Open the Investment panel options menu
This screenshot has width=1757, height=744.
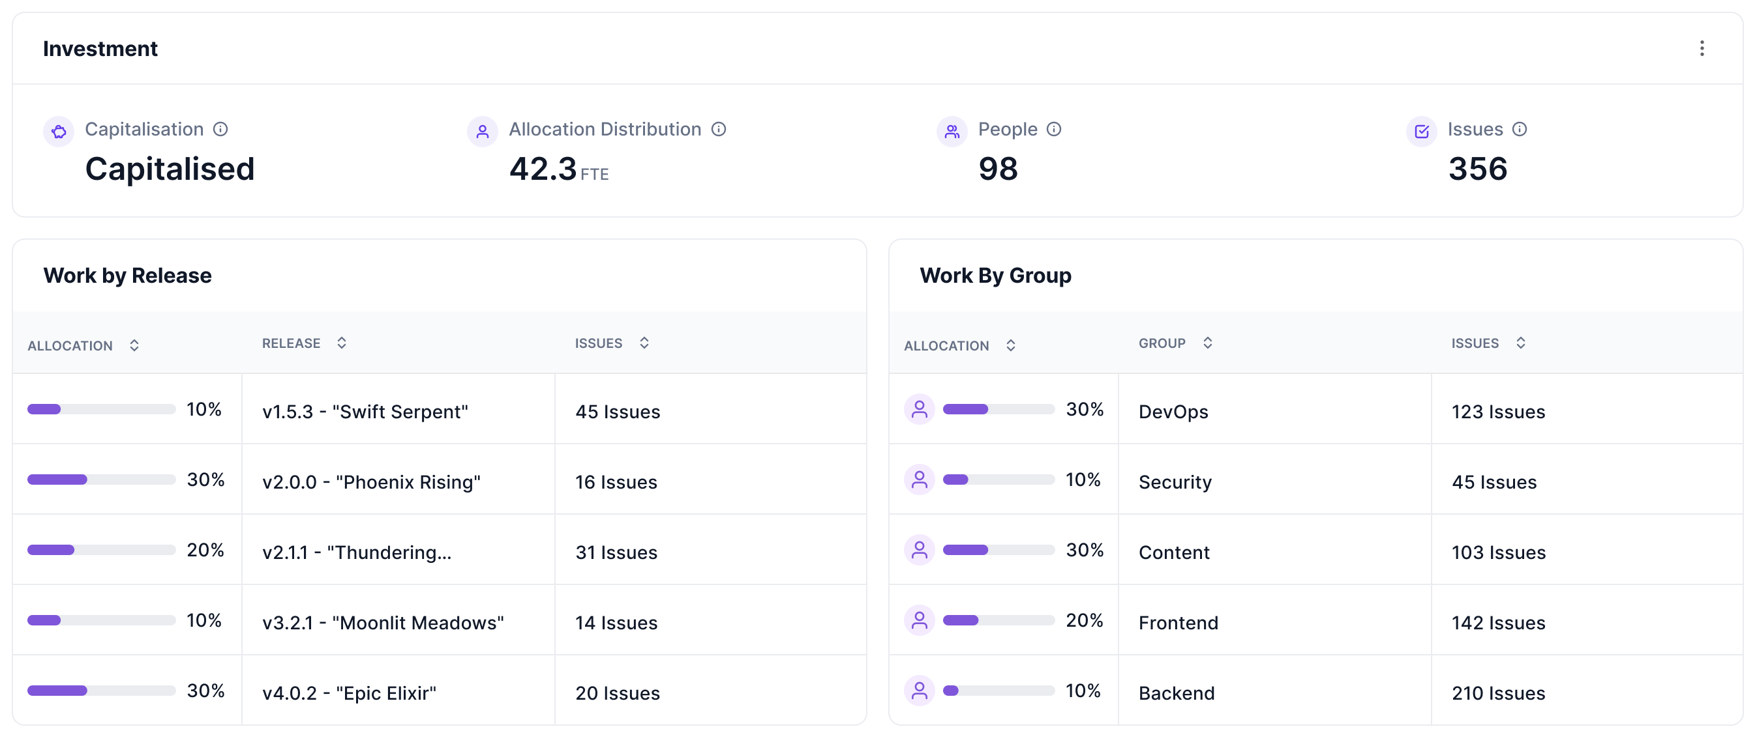point(1701,48)
